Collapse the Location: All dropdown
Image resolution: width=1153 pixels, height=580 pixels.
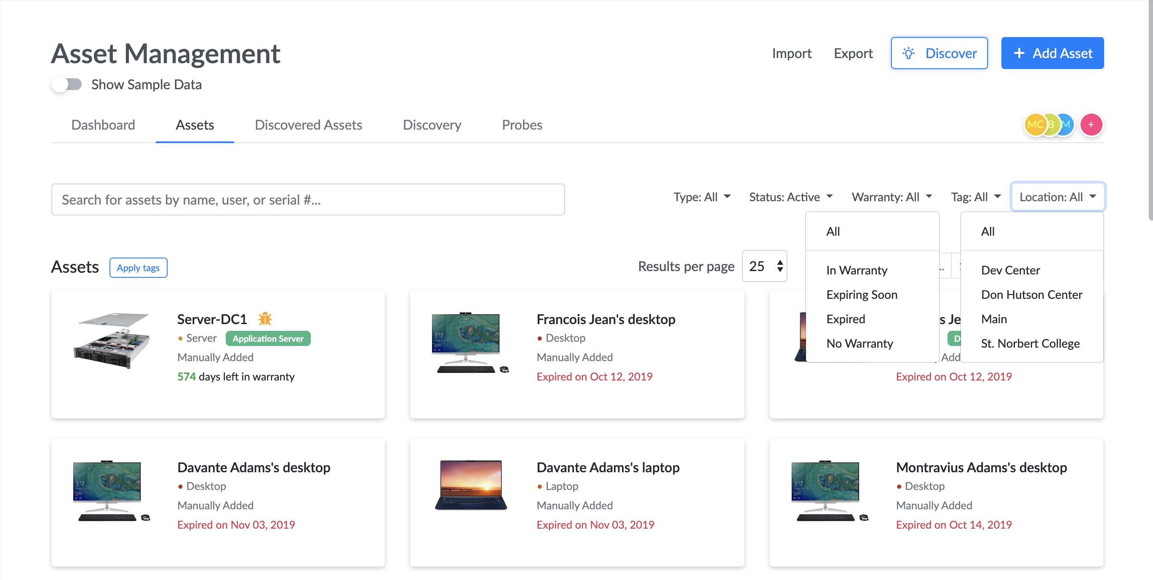1057,197
